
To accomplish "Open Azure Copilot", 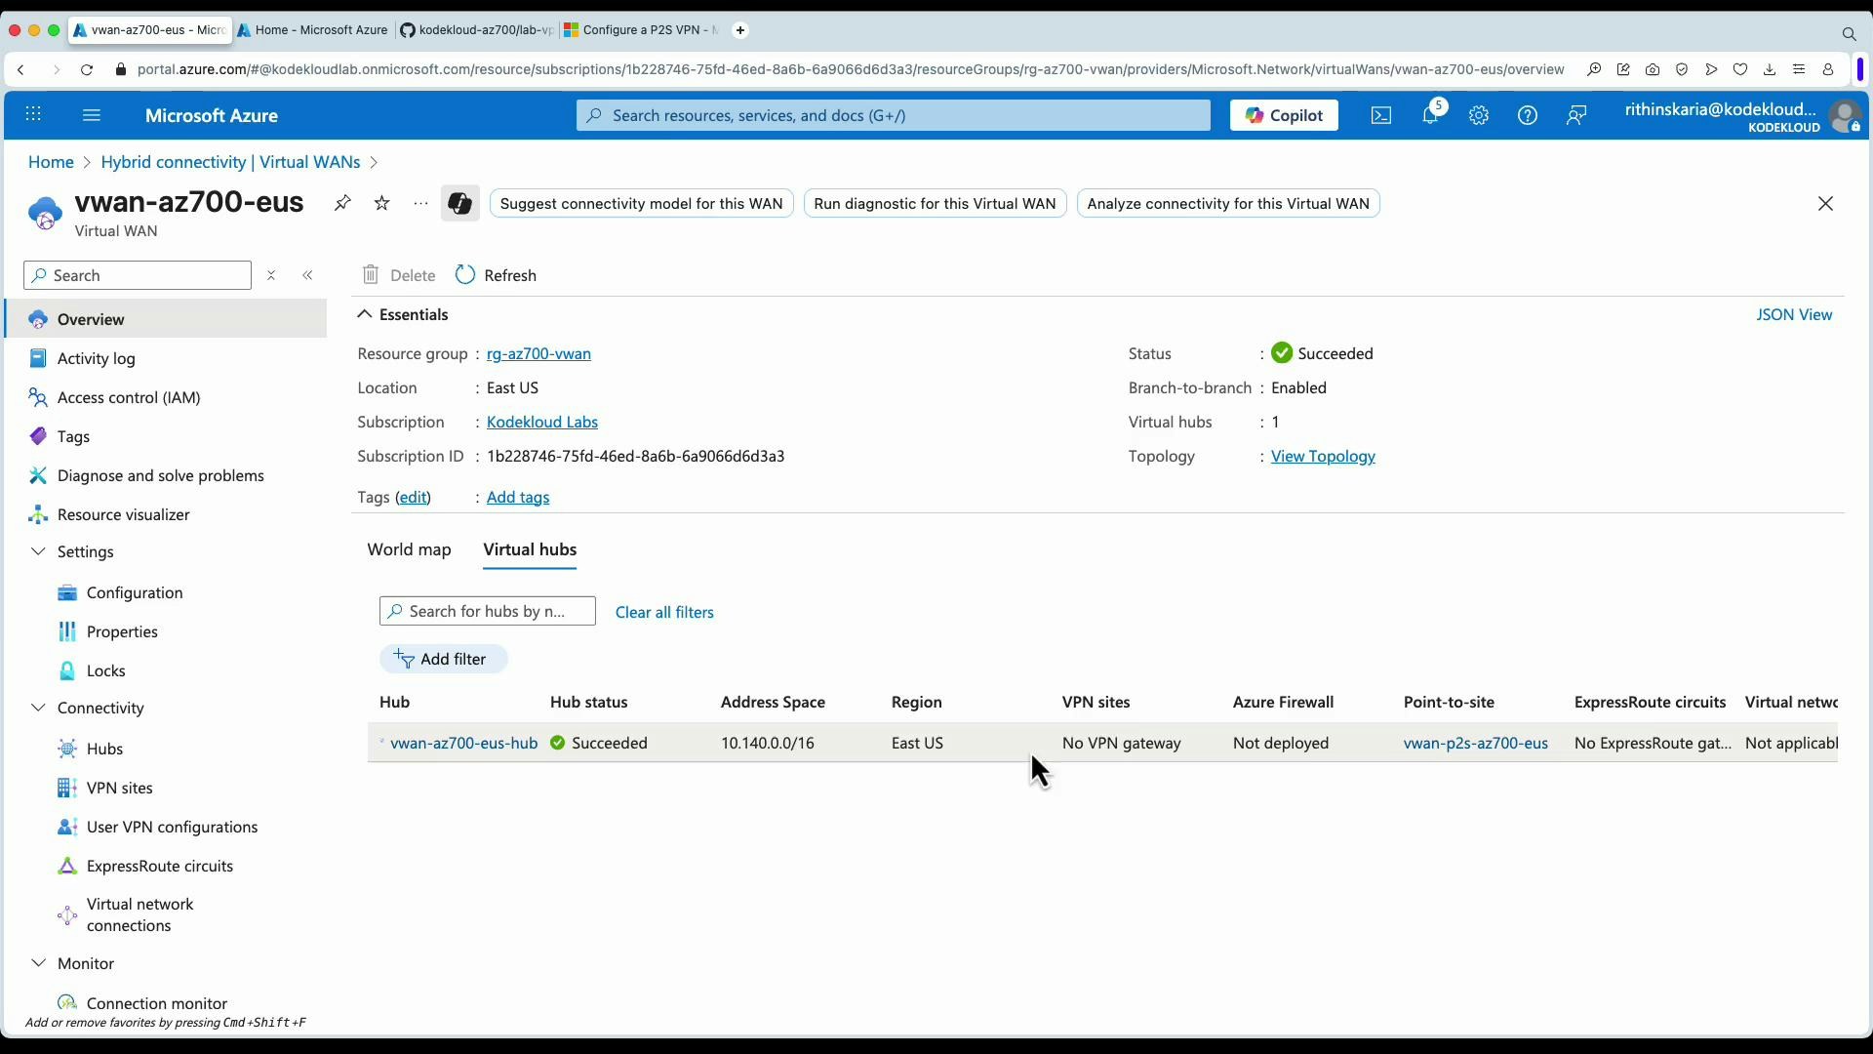I will [1283, 114].
